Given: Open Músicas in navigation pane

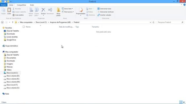Looking at the screenshot, I should (x=10, y=67).
